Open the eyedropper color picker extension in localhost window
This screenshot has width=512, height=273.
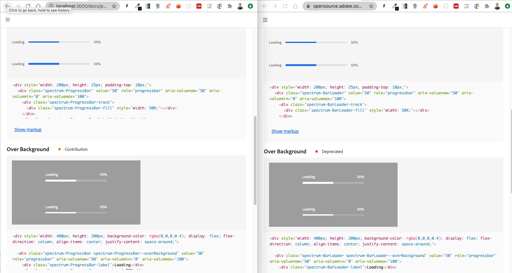pyautogui.click(x=138, y=6)
